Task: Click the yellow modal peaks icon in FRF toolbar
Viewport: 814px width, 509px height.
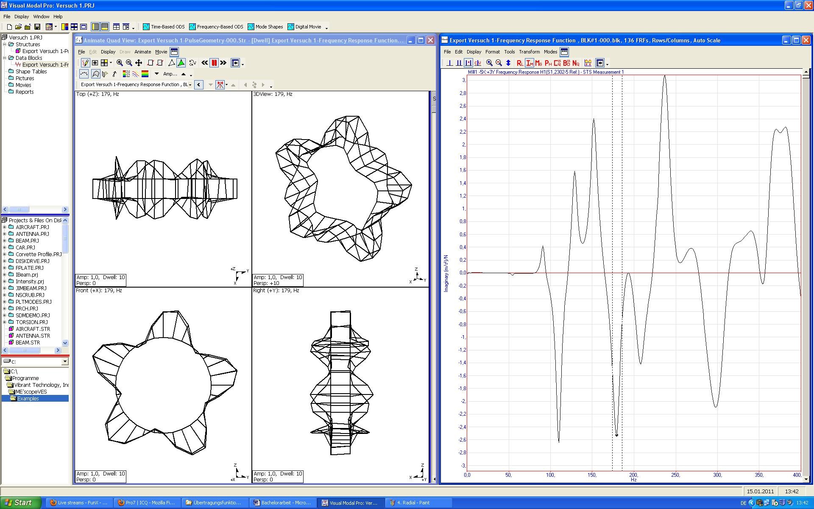Action: pos(588,63)
